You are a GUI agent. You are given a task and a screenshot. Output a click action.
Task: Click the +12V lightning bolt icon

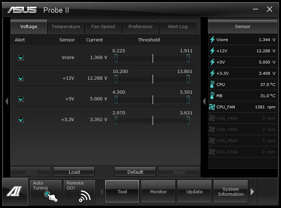[212, 51]
